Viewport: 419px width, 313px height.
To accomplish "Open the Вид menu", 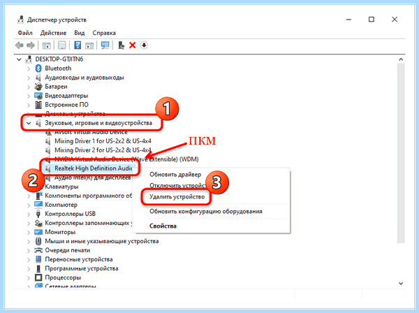I will tap(80, 33).
